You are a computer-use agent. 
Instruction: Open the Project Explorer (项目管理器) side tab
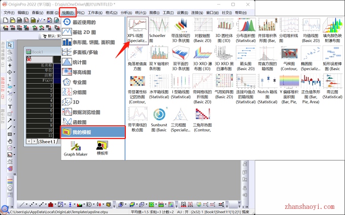pos(3,54)
